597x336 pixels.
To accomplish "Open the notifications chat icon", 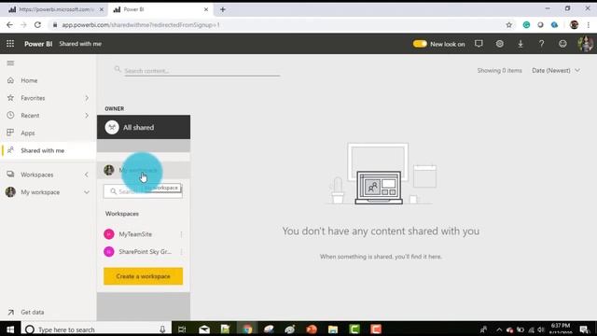I will click(x=479, y=44).
